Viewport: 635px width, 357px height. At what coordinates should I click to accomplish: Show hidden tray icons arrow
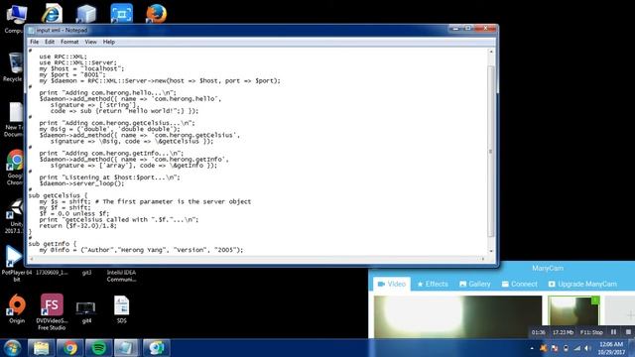(532, 348)
